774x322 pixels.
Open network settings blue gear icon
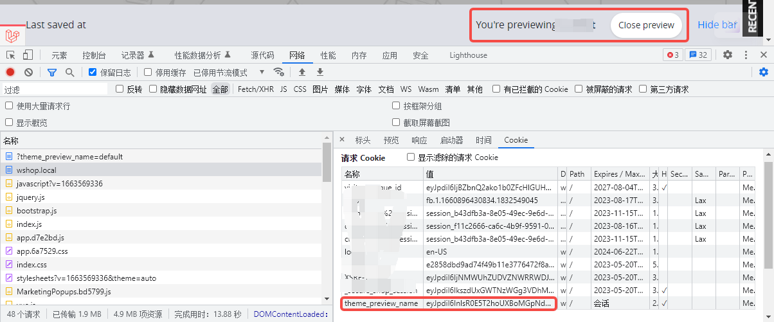764,72
